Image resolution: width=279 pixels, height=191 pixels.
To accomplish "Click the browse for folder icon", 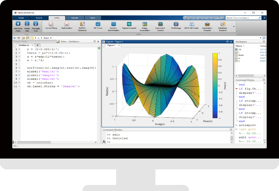I will [27, 38].
